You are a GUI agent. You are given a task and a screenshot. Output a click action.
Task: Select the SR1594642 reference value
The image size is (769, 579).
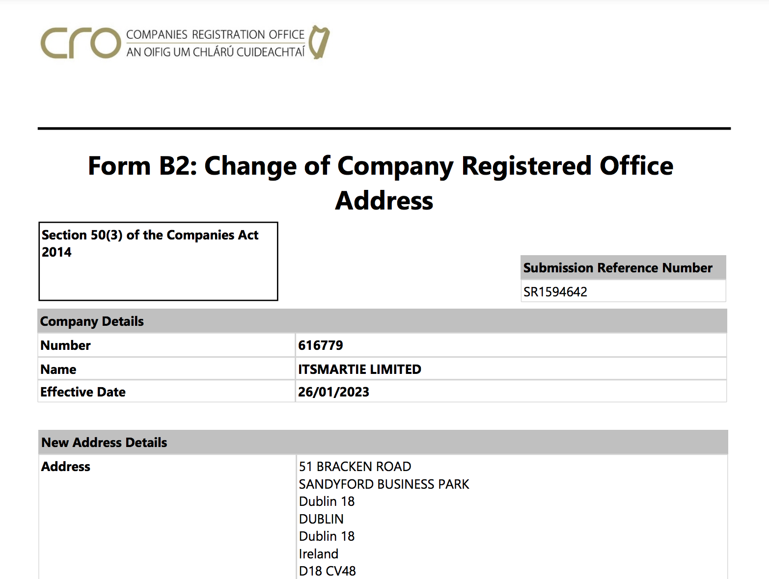555,292
